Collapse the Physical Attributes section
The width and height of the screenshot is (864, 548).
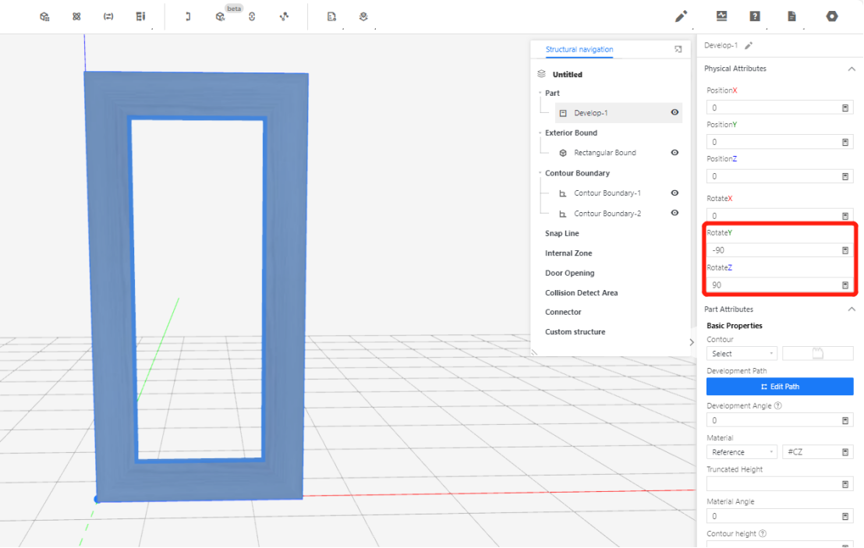[851, 69]
